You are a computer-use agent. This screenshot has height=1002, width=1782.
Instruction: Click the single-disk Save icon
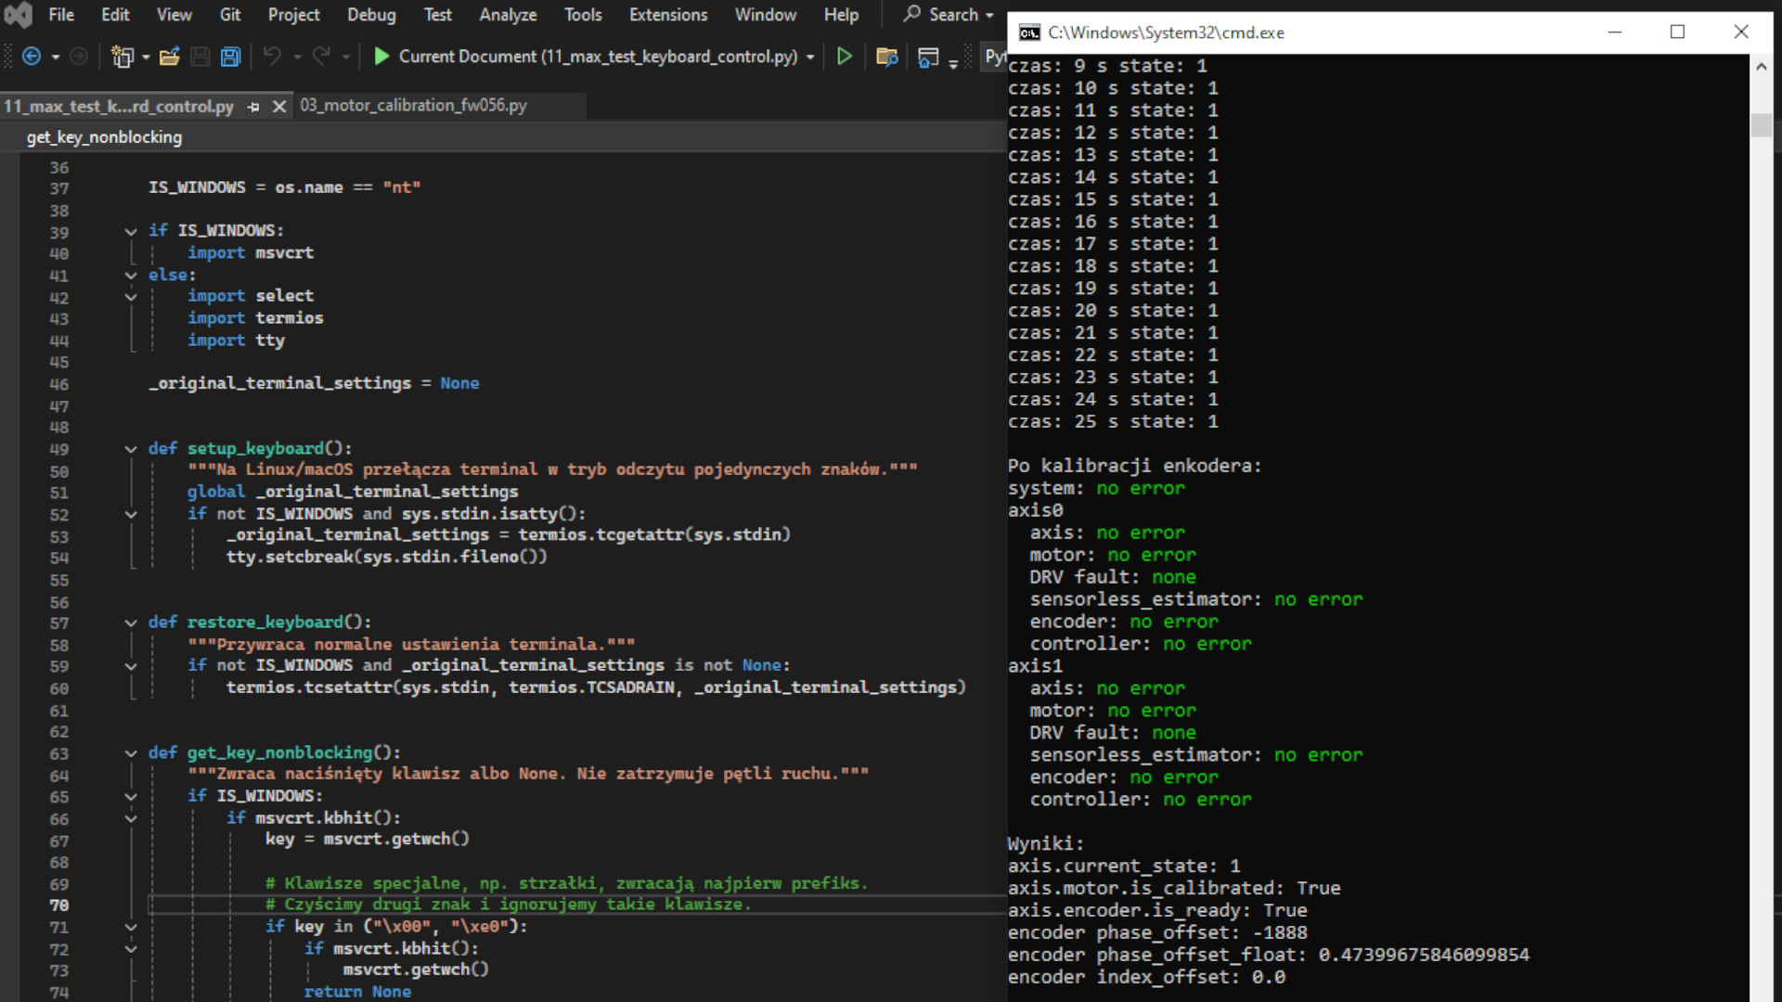[x=200, y=57]
